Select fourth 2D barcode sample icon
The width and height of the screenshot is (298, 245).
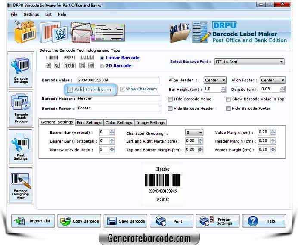tap(82, 65)
